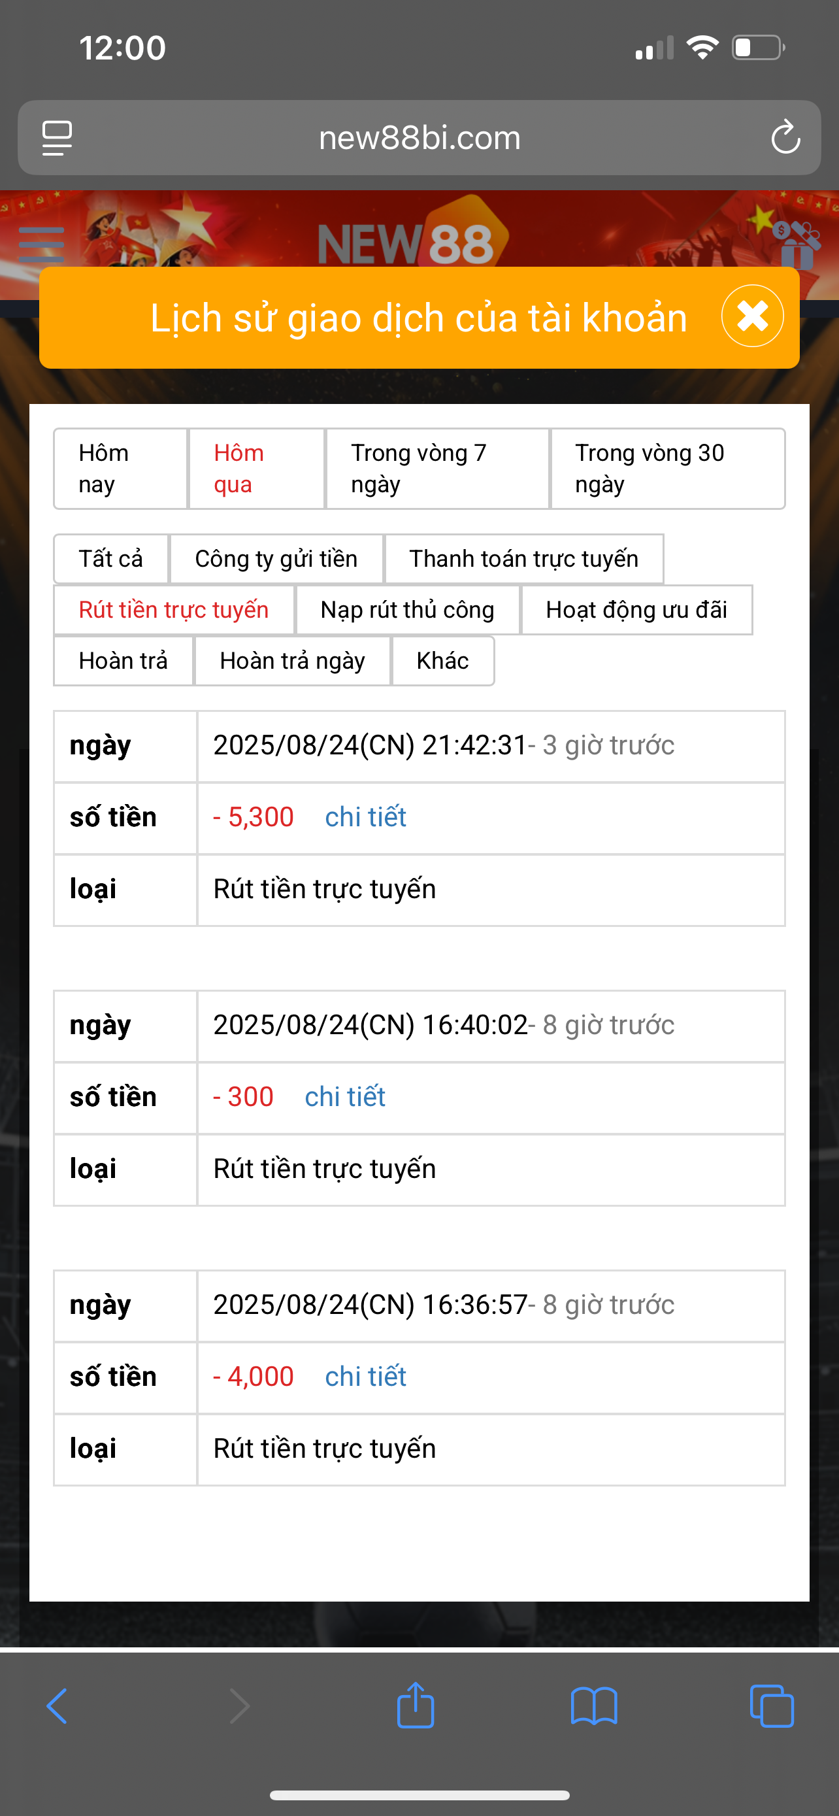Filter by Thanh toán trực tuyến
The width and height of the screenshot is (839, 1816).
(x=523, y=559)
